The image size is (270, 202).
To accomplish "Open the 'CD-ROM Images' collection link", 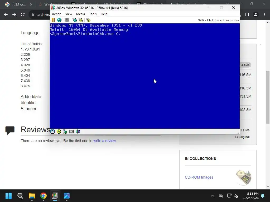I will (x=199, y=177).
